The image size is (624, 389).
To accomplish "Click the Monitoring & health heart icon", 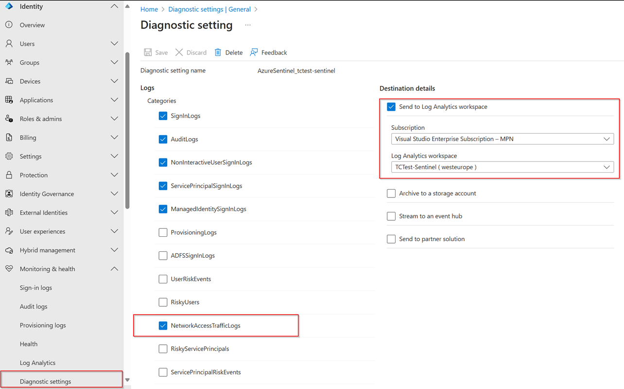I will click(x=9, y=269).
